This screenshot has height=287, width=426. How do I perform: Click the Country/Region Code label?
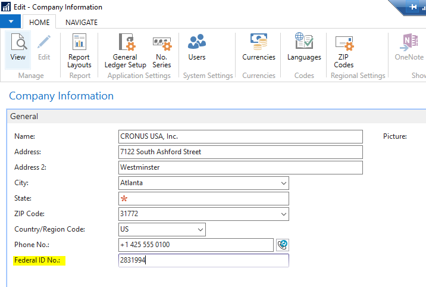click(49, 229)
